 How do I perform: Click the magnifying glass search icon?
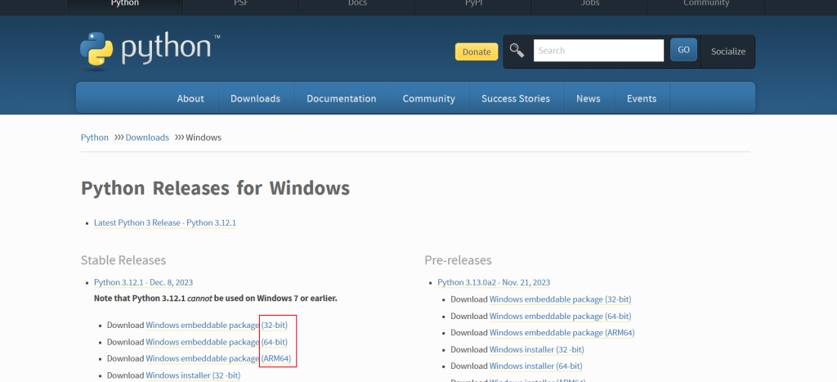517,51
